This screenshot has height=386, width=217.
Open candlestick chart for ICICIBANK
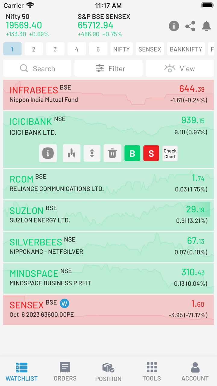(71, 153)
